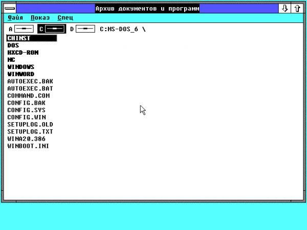Expand the WINDOWS directory entry
This screenshot has height=230, width=307.
point(21,66)
